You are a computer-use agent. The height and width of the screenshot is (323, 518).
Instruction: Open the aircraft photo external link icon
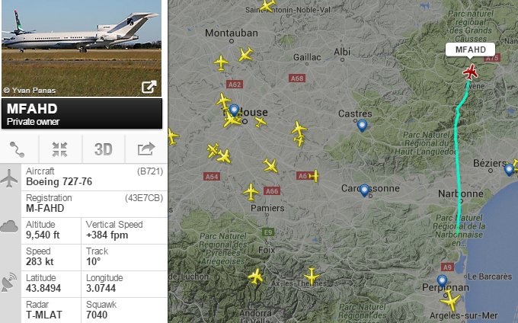point(149,87)
